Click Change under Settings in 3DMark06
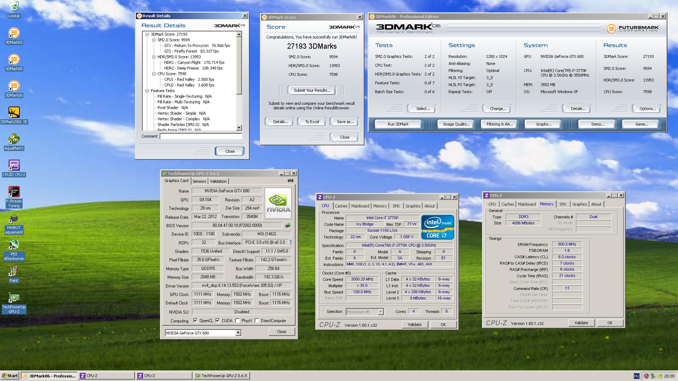This screenshot has height=381, width=678. click(x=498, y=109)
